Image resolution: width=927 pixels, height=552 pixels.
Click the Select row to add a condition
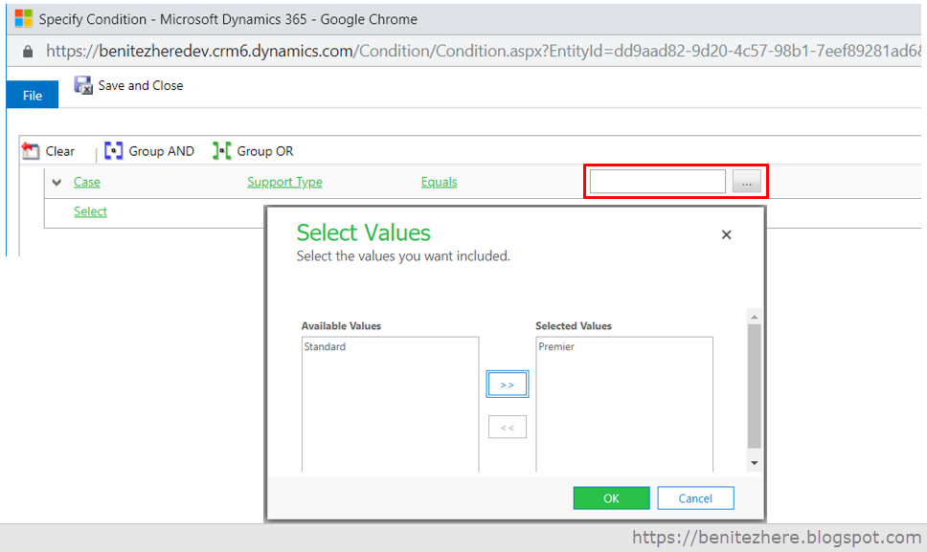[90, 211]
